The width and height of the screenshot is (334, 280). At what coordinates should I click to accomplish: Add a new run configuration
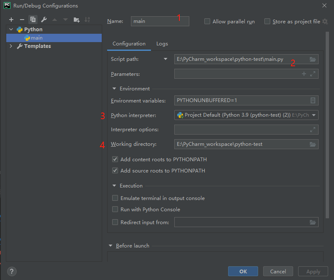(x=11, y=19)
